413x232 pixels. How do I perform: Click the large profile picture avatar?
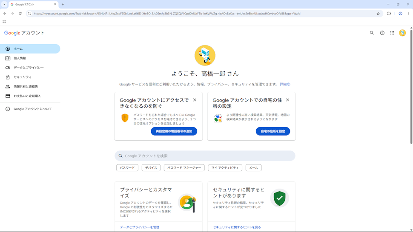coord(205,55)
